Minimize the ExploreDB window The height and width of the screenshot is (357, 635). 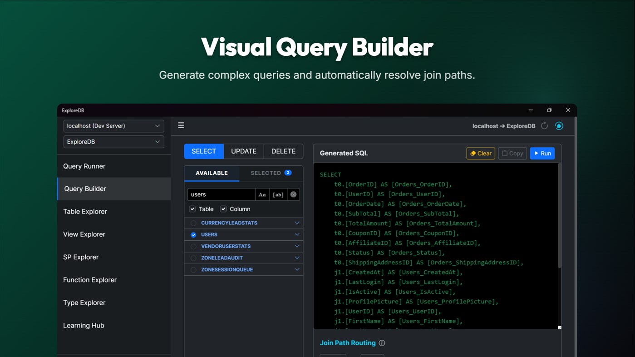click(531, 110)
